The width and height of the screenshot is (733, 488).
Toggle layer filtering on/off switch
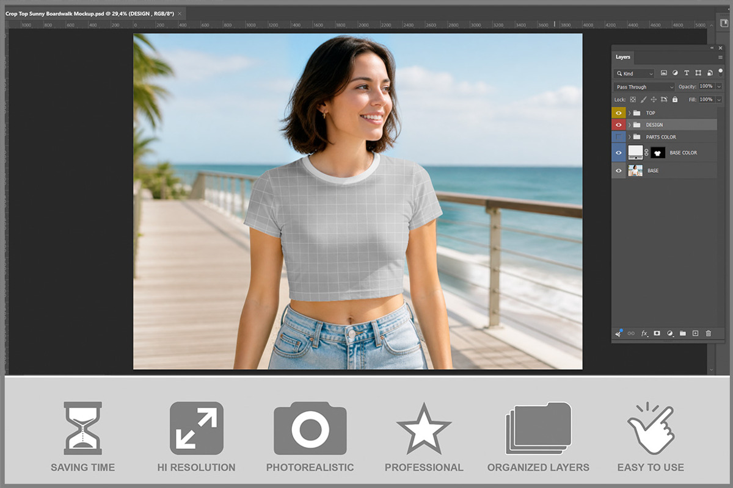[721, 73]
